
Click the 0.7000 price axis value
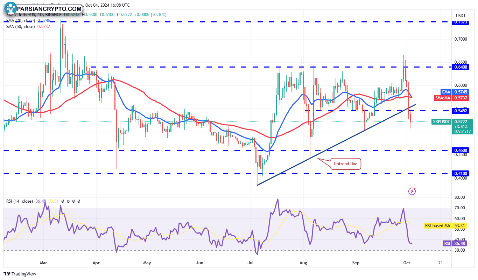point(461,39)
